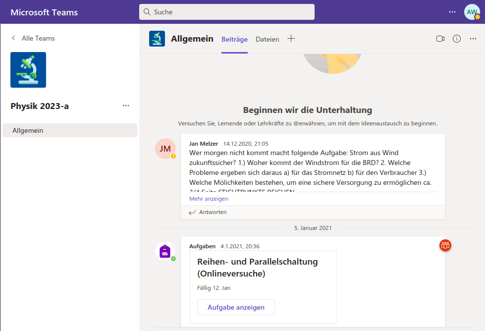The height and width of the screenshot is (331, 485).
Task: Expand message with Mehr anzeigen
Action: tap(209, 199)
